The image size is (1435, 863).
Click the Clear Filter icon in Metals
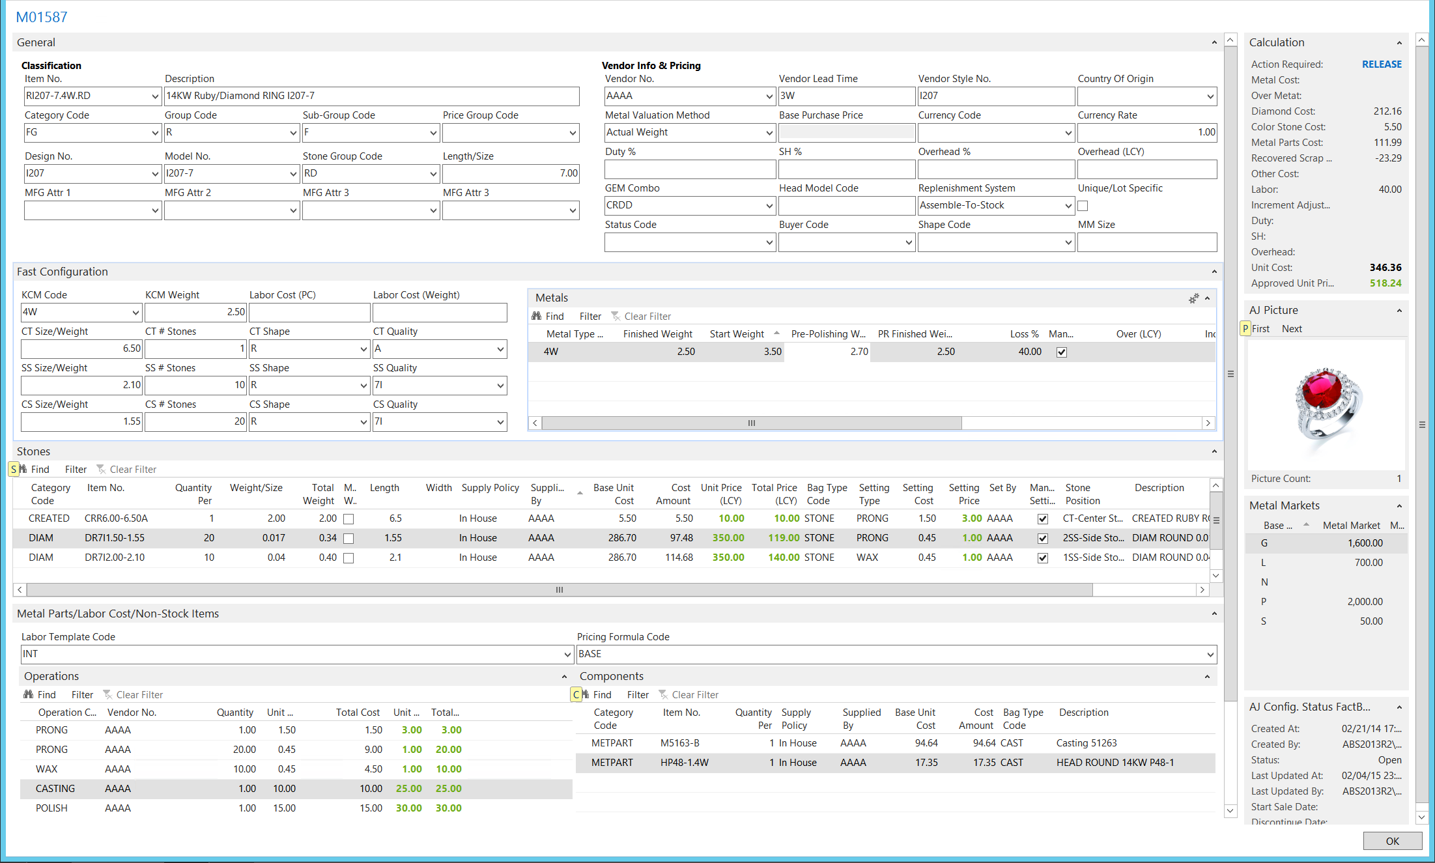coord(616,316)
